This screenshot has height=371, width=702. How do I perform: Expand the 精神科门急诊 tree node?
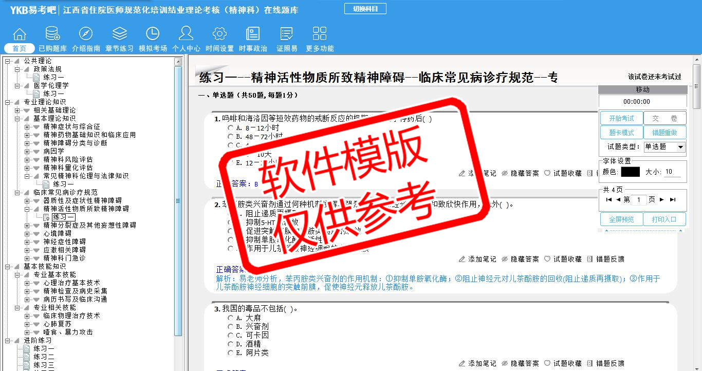(27, 258)
